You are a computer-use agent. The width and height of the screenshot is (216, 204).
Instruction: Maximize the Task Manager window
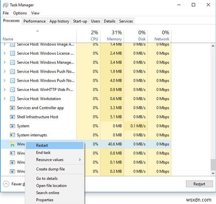pyautogui.click(x=194, y=5)
